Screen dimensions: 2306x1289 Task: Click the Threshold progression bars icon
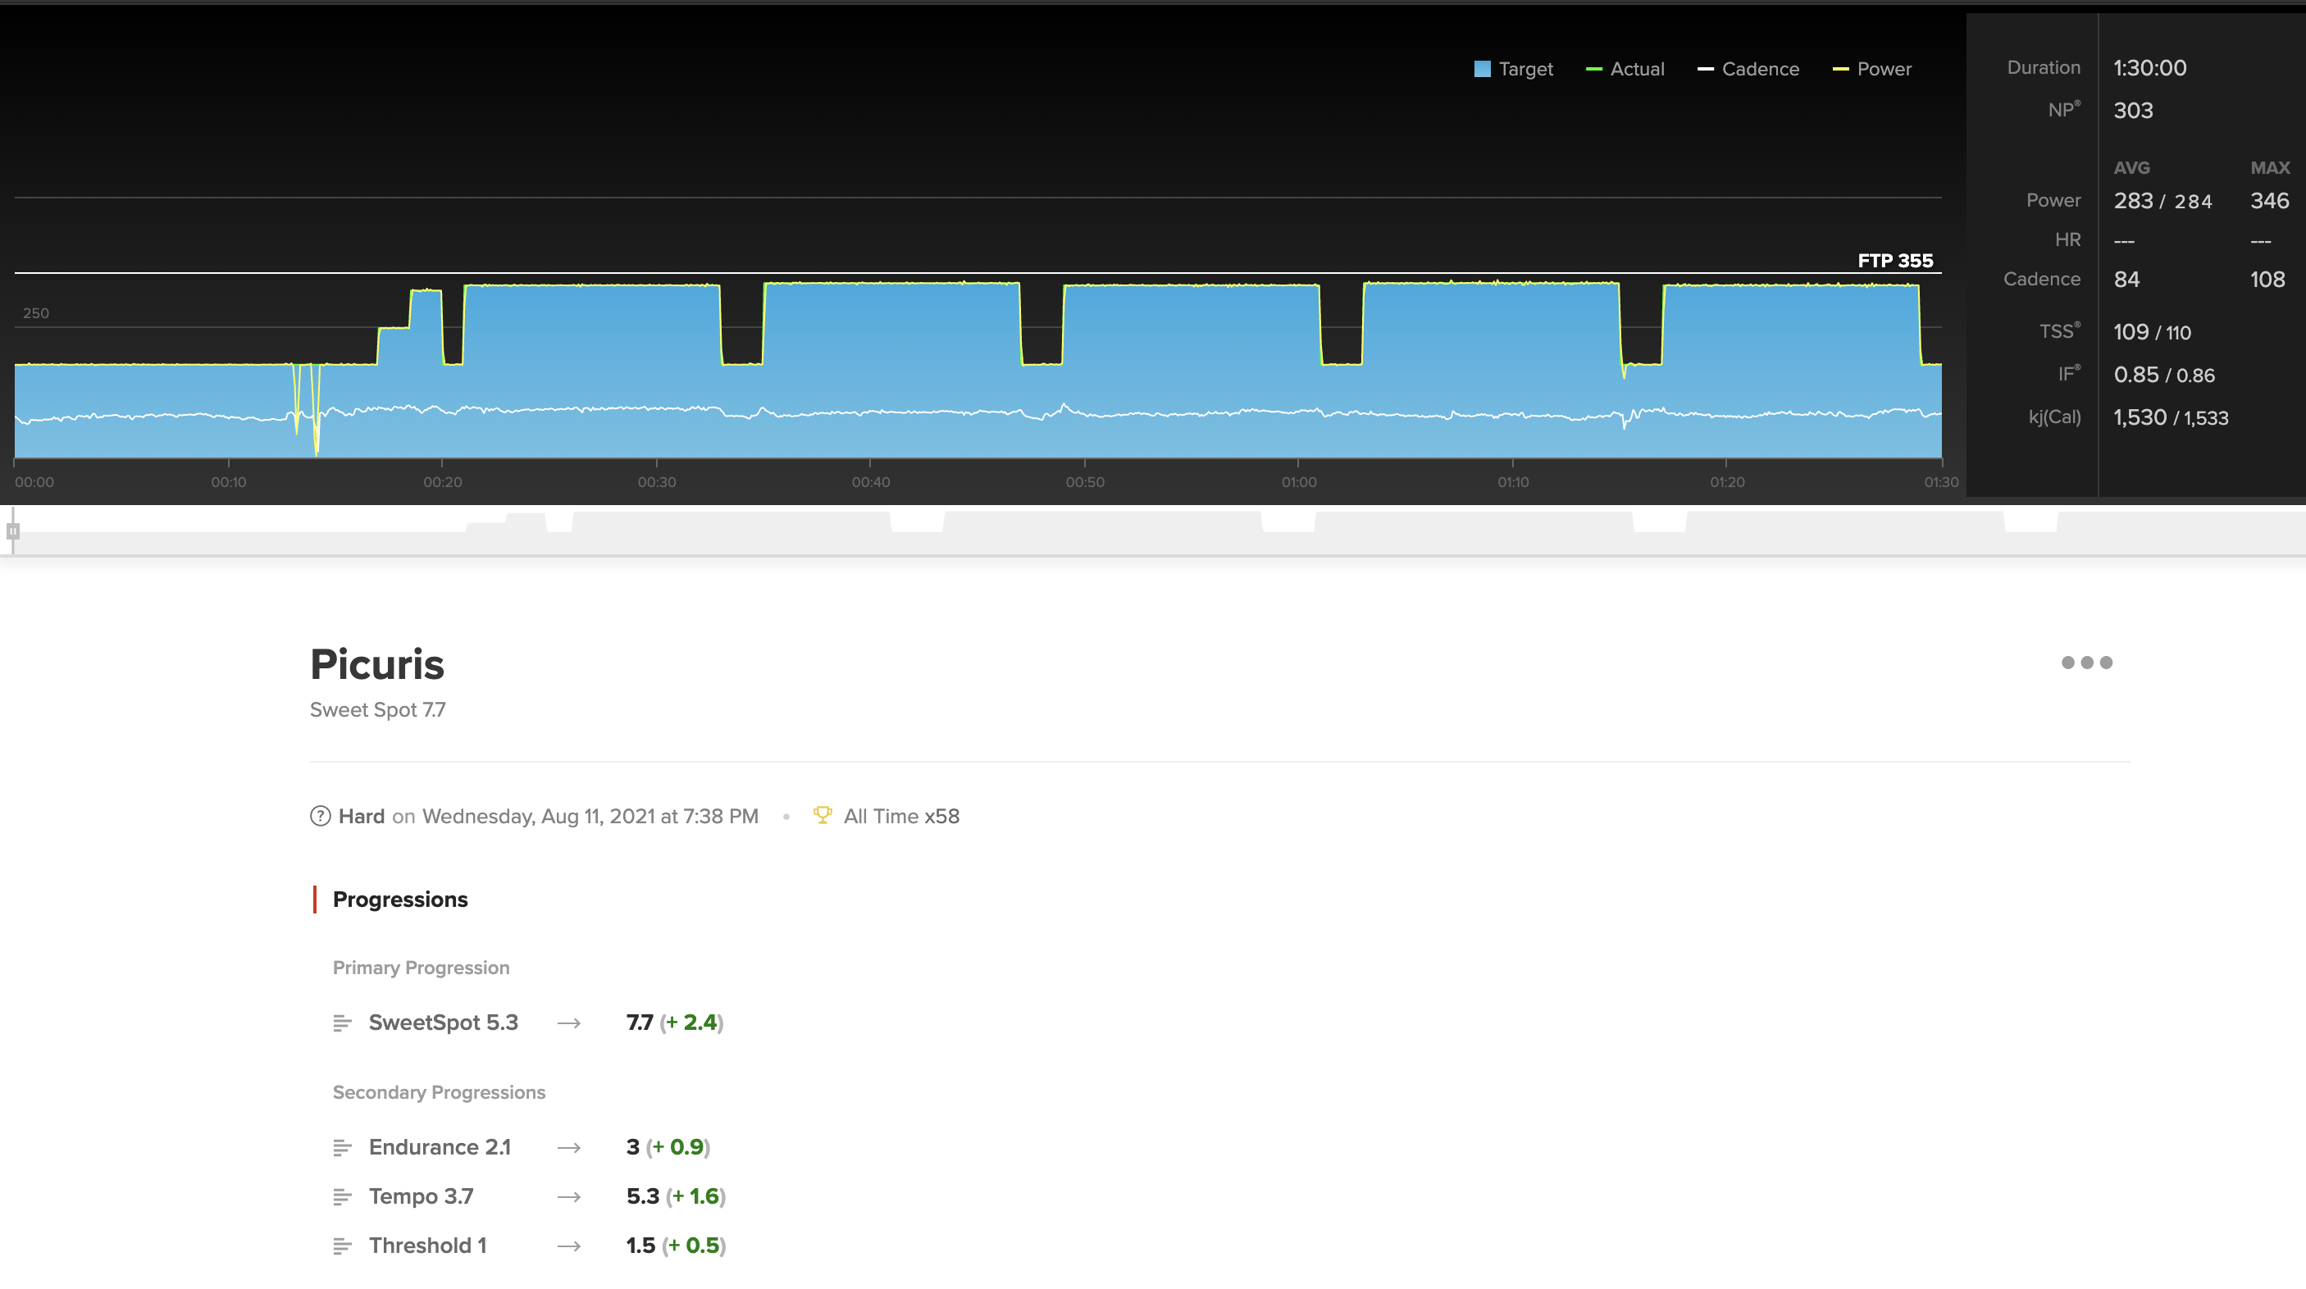[x=342, y=1246]
